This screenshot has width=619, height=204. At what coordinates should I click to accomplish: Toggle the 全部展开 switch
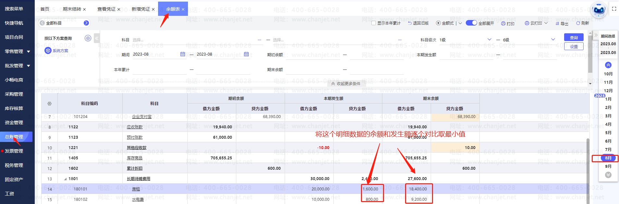pyautogui.click(x=471, y=23)
